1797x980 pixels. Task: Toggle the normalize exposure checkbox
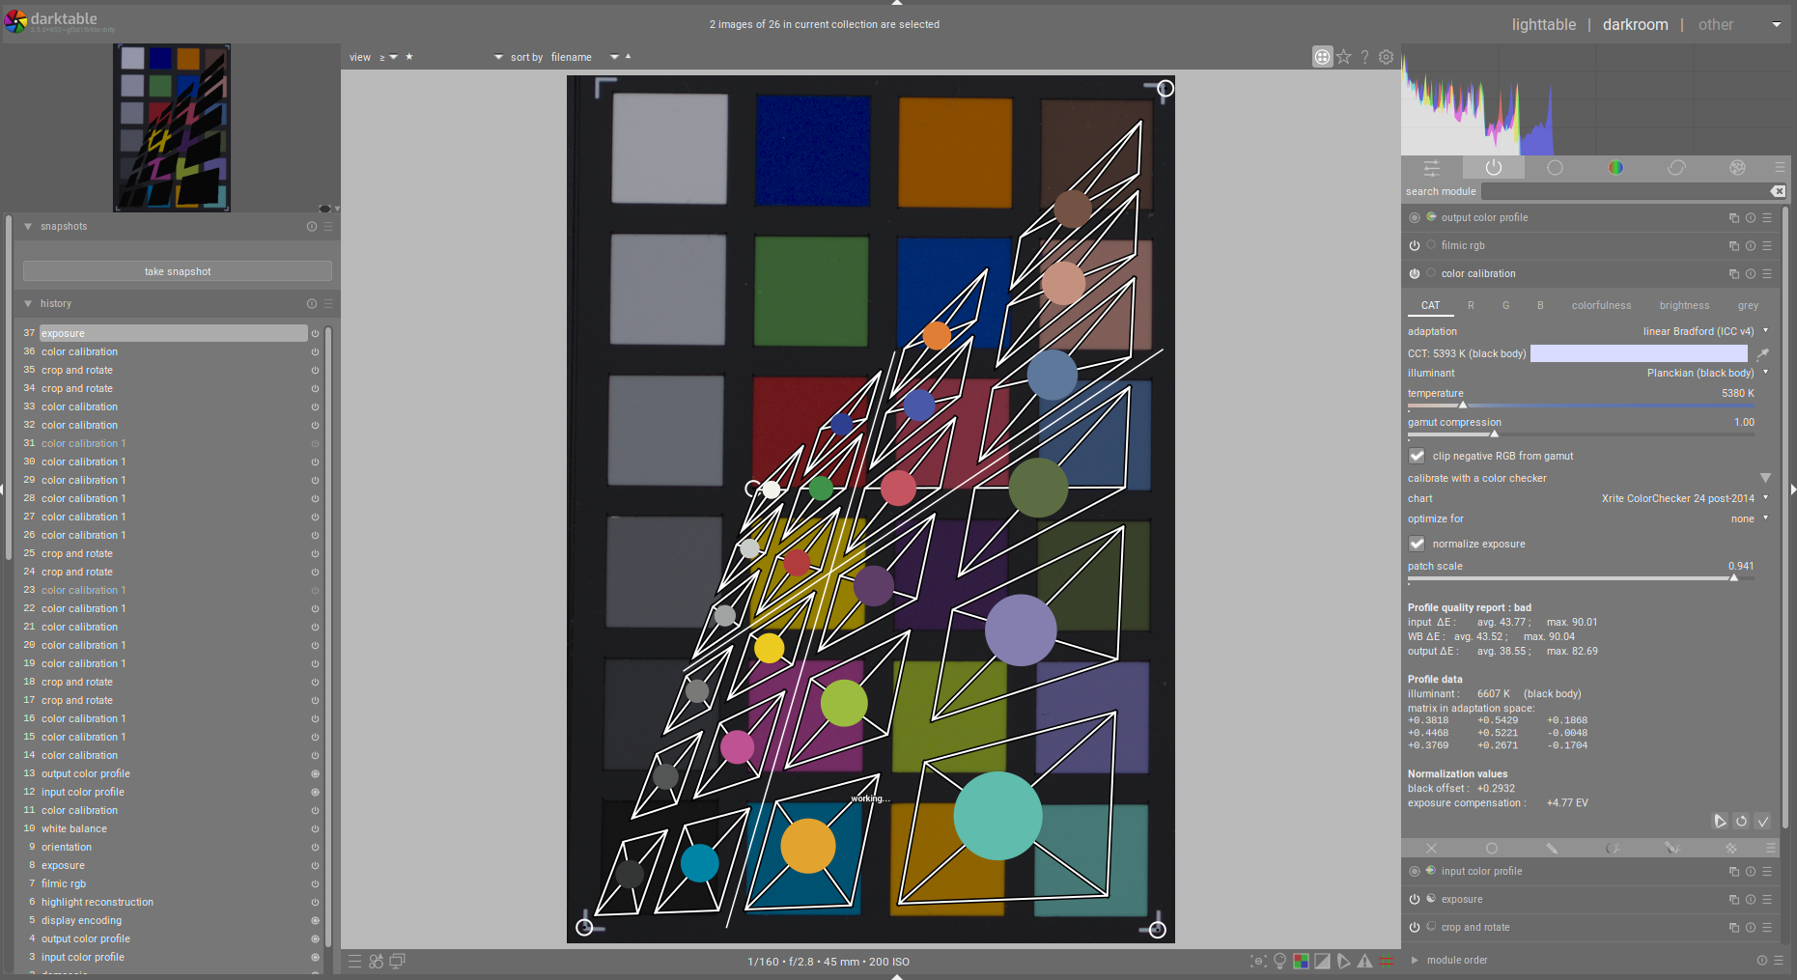coord(1417,544)
